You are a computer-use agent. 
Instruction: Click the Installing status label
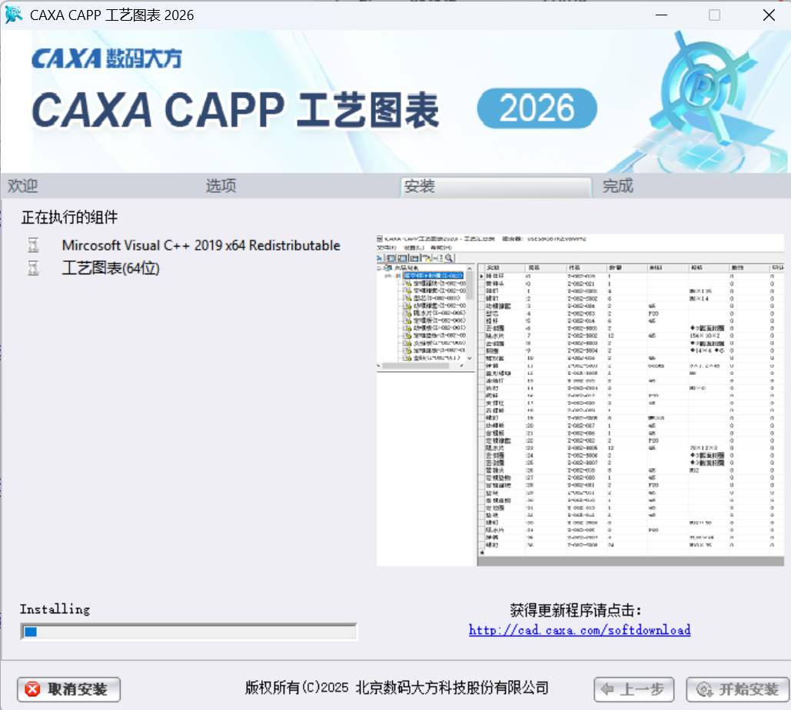coord(55,609)
